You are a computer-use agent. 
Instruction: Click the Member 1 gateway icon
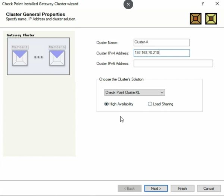(x=20, y=58)
